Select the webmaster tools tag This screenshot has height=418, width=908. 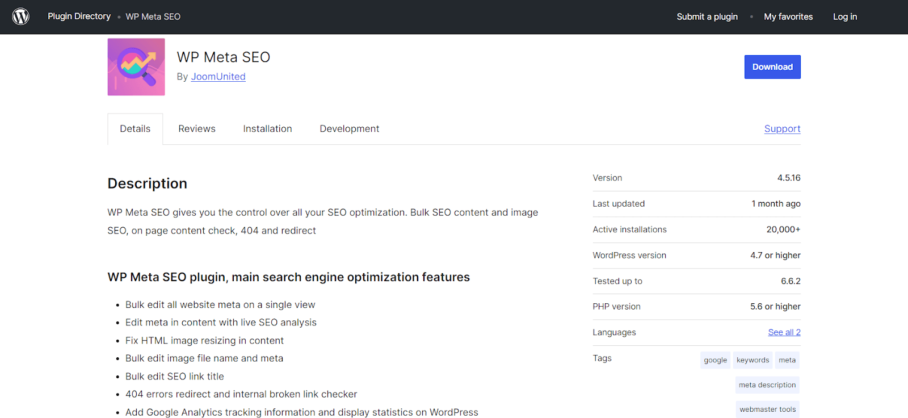pyautogui.click(x=767, y=409)
